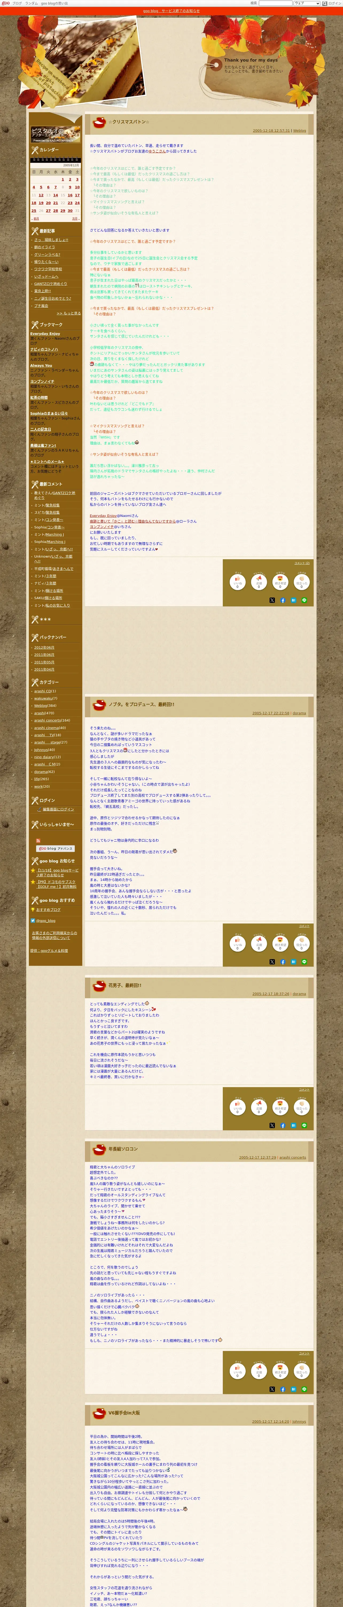Click 続き希望 reaction on クリスマスバトン post

280,581
